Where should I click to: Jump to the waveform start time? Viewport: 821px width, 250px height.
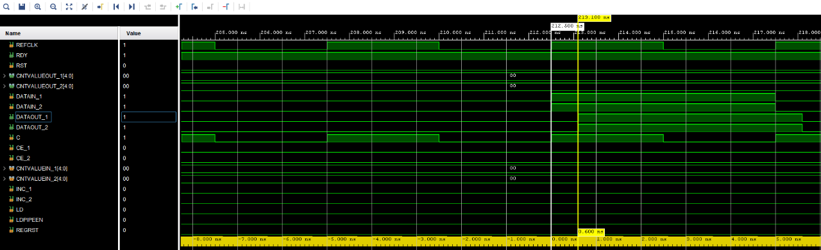[116, 6]
